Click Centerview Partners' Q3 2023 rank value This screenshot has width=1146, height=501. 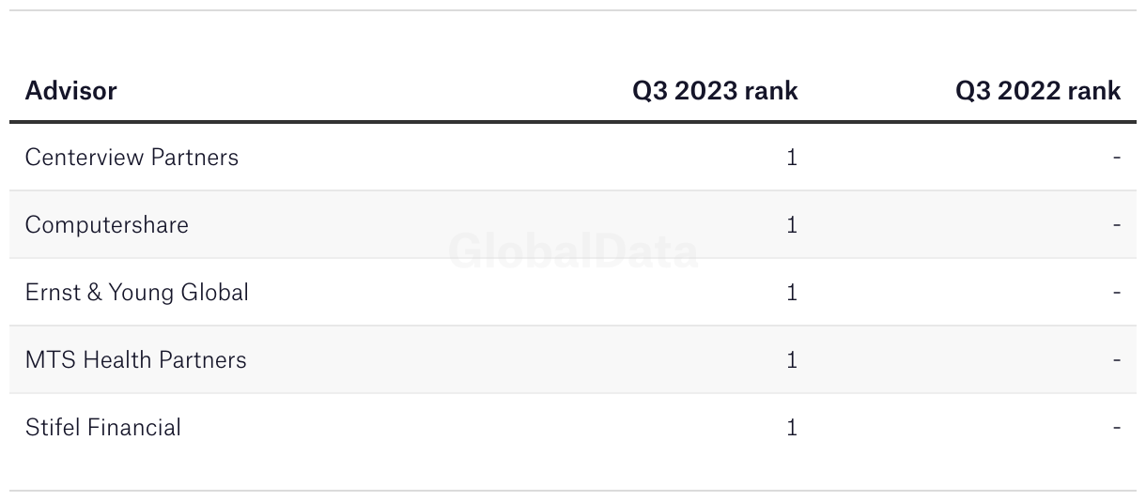[792, 158]
